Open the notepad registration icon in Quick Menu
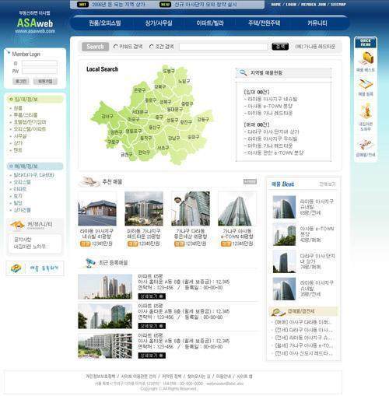Screen dimensions: 389x396 pyautogui.click(x=366, y=85)
